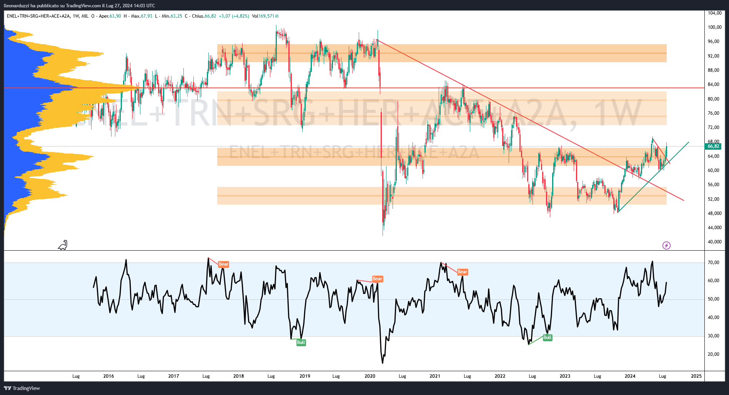Select the Bull label near 2019
Screen dimensions: 729x395
pos(301,342)
